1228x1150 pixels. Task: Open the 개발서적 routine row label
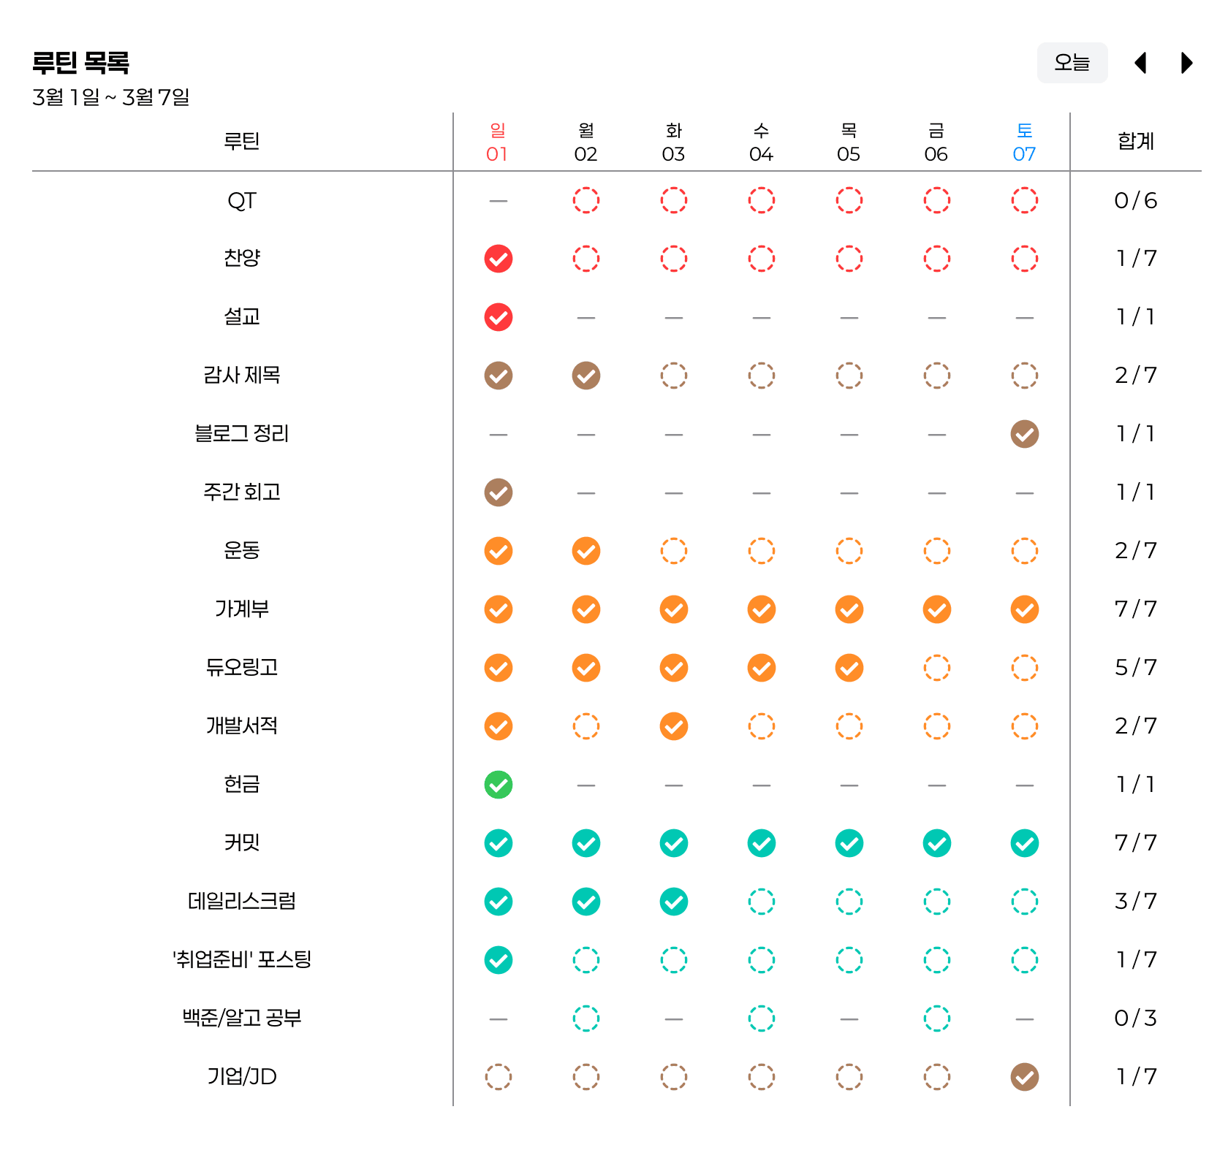point(242,726)
